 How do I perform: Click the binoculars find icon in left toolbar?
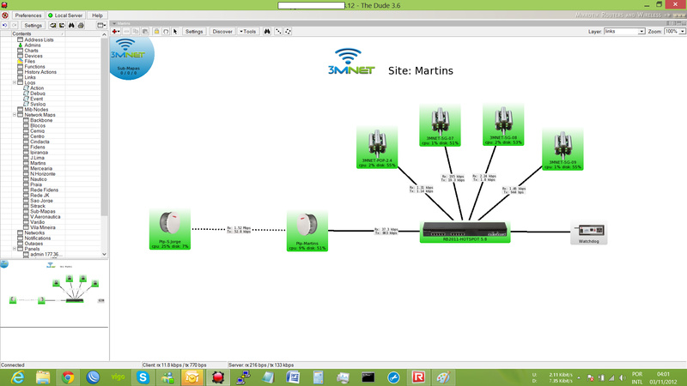coord(71,26)
